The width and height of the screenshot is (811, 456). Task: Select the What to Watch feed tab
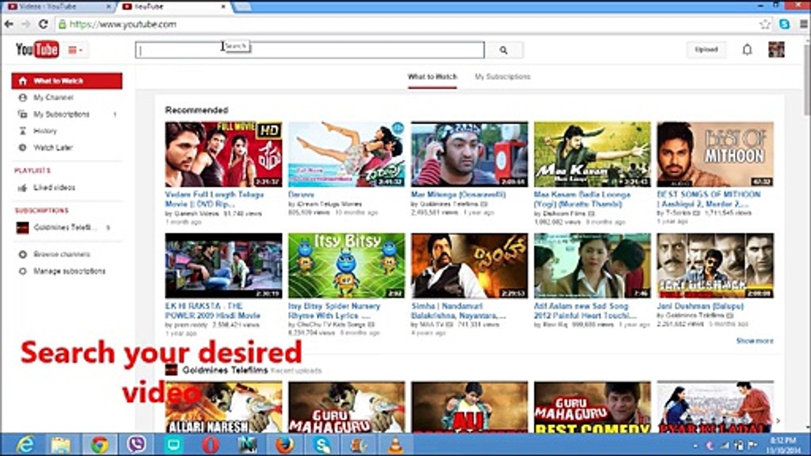tap(432, 77)
